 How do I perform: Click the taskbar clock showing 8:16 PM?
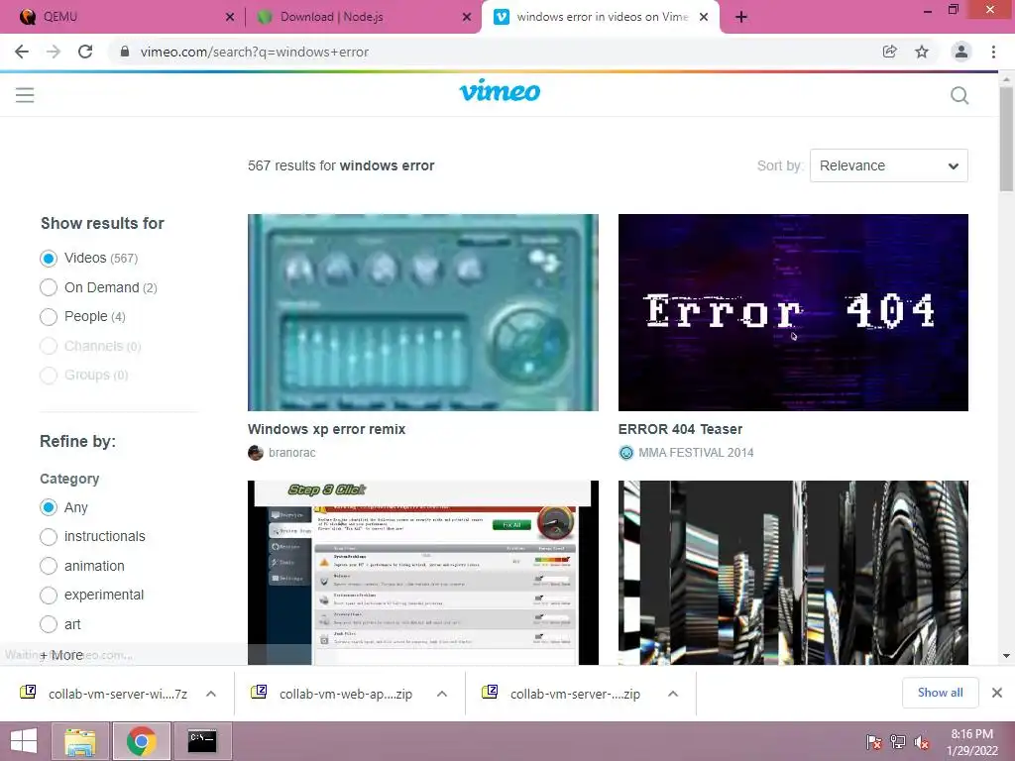tap(971, 741)
